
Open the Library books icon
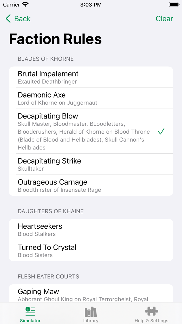[x=91, y=311]
